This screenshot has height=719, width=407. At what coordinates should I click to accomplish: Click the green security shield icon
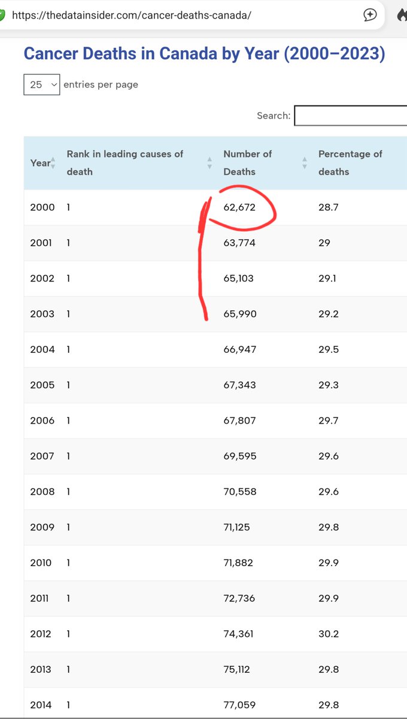click(x=2, y=15)
